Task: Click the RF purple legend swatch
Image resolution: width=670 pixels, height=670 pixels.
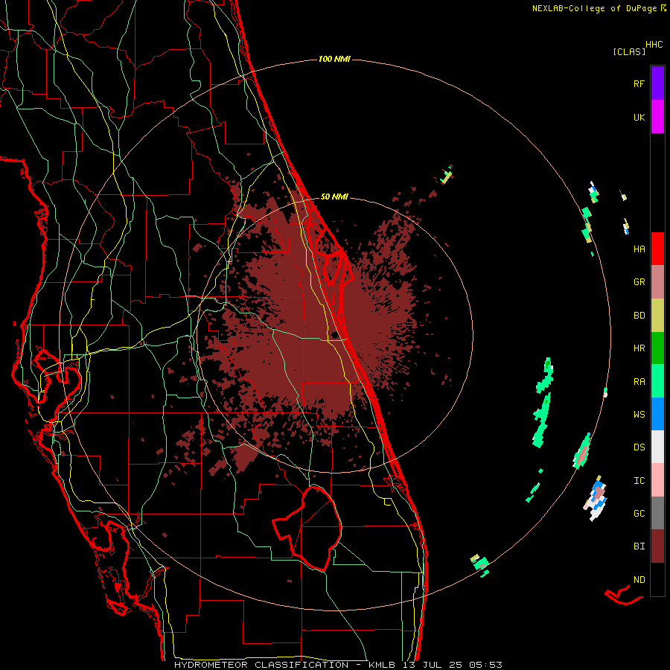Action: pos(657,83)
